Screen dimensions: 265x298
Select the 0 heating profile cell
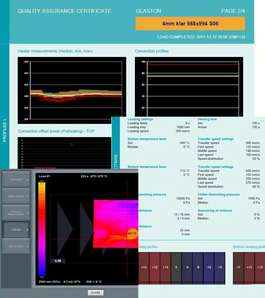point(176,267)
